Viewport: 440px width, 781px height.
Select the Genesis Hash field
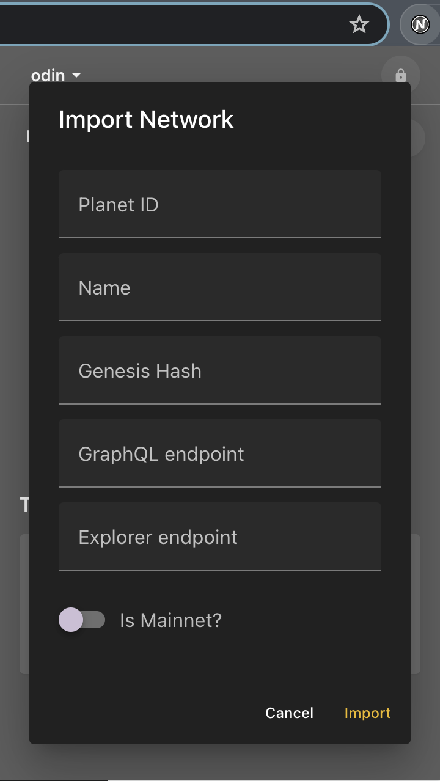coord(220,370)
